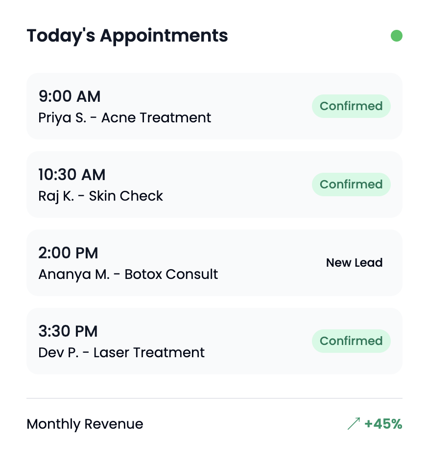Viewport: 427px width, 460px height.
Task: Click the 9:00 AM time label
Action: (70, 96)
